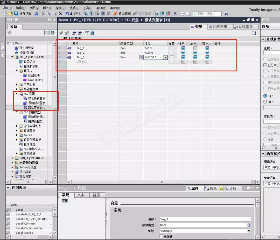Viewport: 280px width, 240px height.
Task: Open the 工具(T) menu
Action: (x=88, y=8)
